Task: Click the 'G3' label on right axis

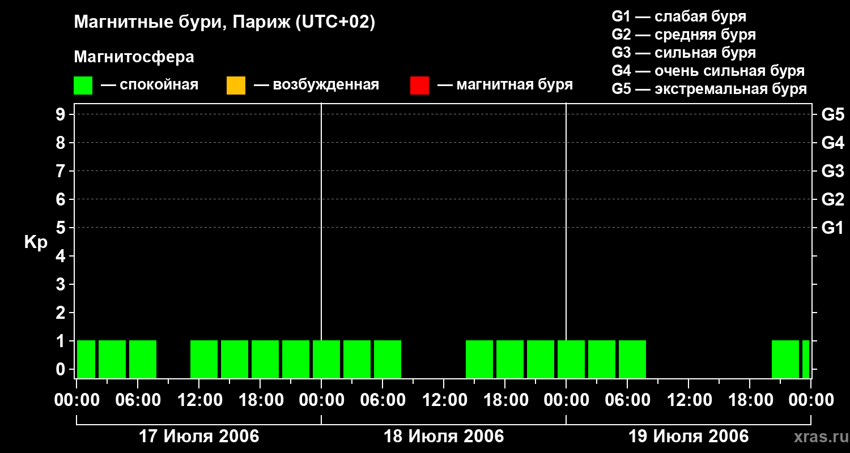Action: (833, 172)
